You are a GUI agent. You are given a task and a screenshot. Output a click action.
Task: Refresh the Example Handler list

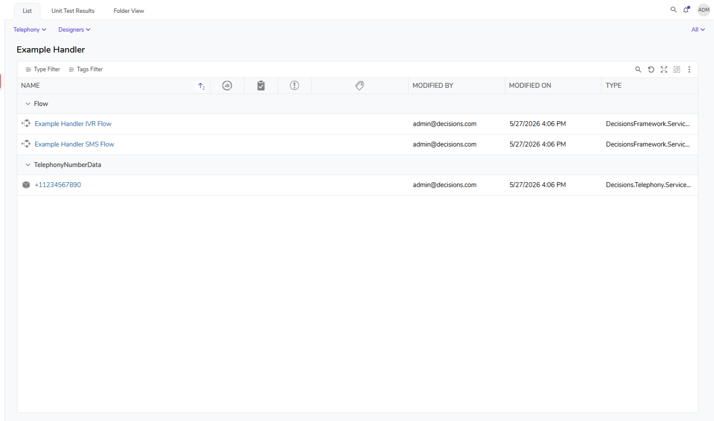651,69
